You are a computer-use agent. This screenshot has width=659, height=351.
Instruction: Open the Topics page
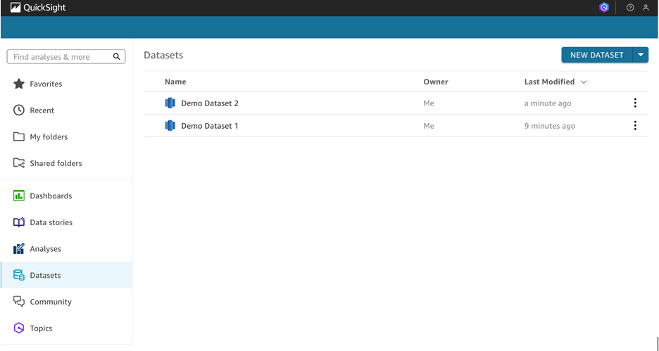(41, 328)
